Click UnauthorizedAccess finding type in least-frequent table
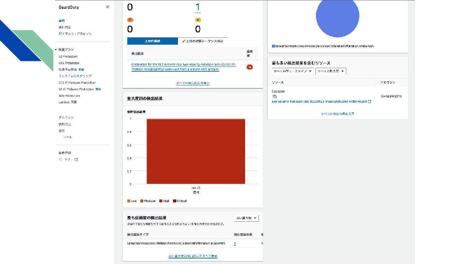The image size is (470, 264). (176, 243)
